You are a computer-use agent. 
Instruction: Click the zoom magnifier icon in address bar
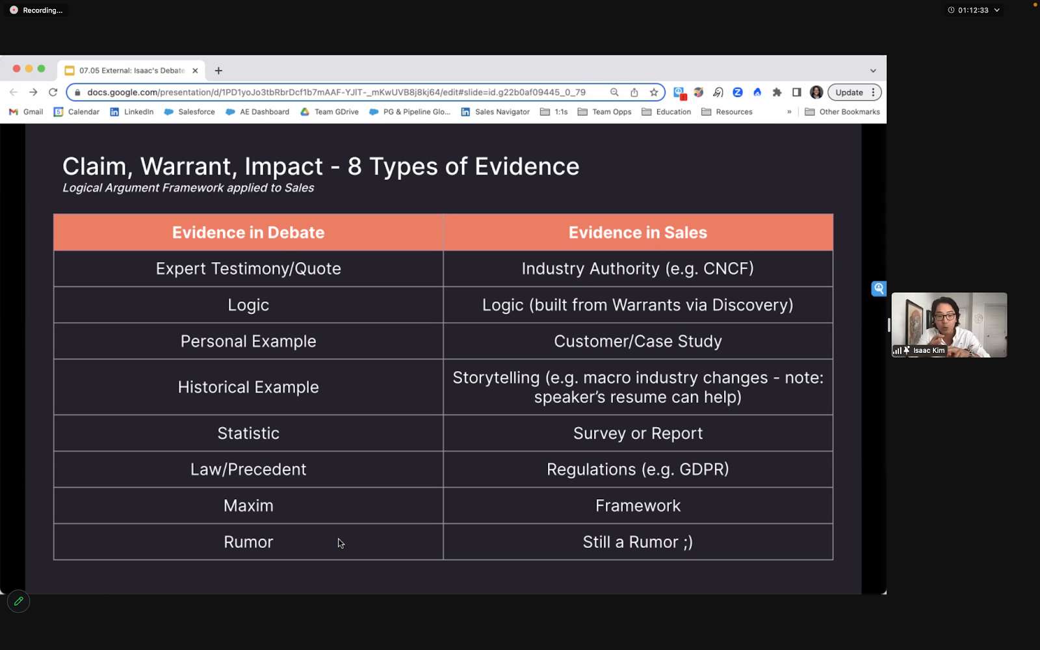tap(614, 92)
